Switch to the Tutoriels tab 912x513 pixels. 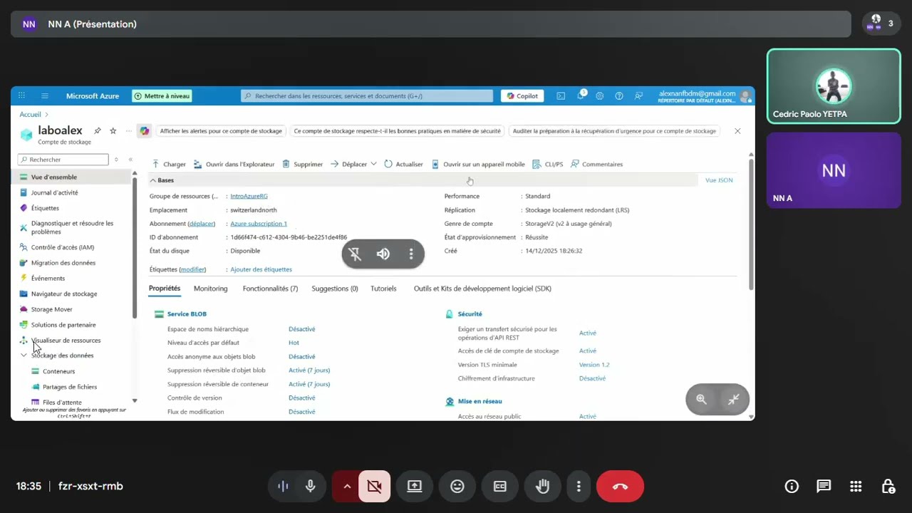coord(383,289)
